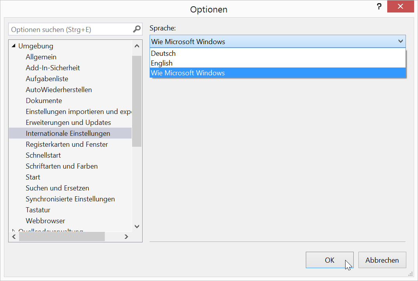Viewport: 418px width, 281px height.
Task: Choose English in the language list
Action: 162,63
